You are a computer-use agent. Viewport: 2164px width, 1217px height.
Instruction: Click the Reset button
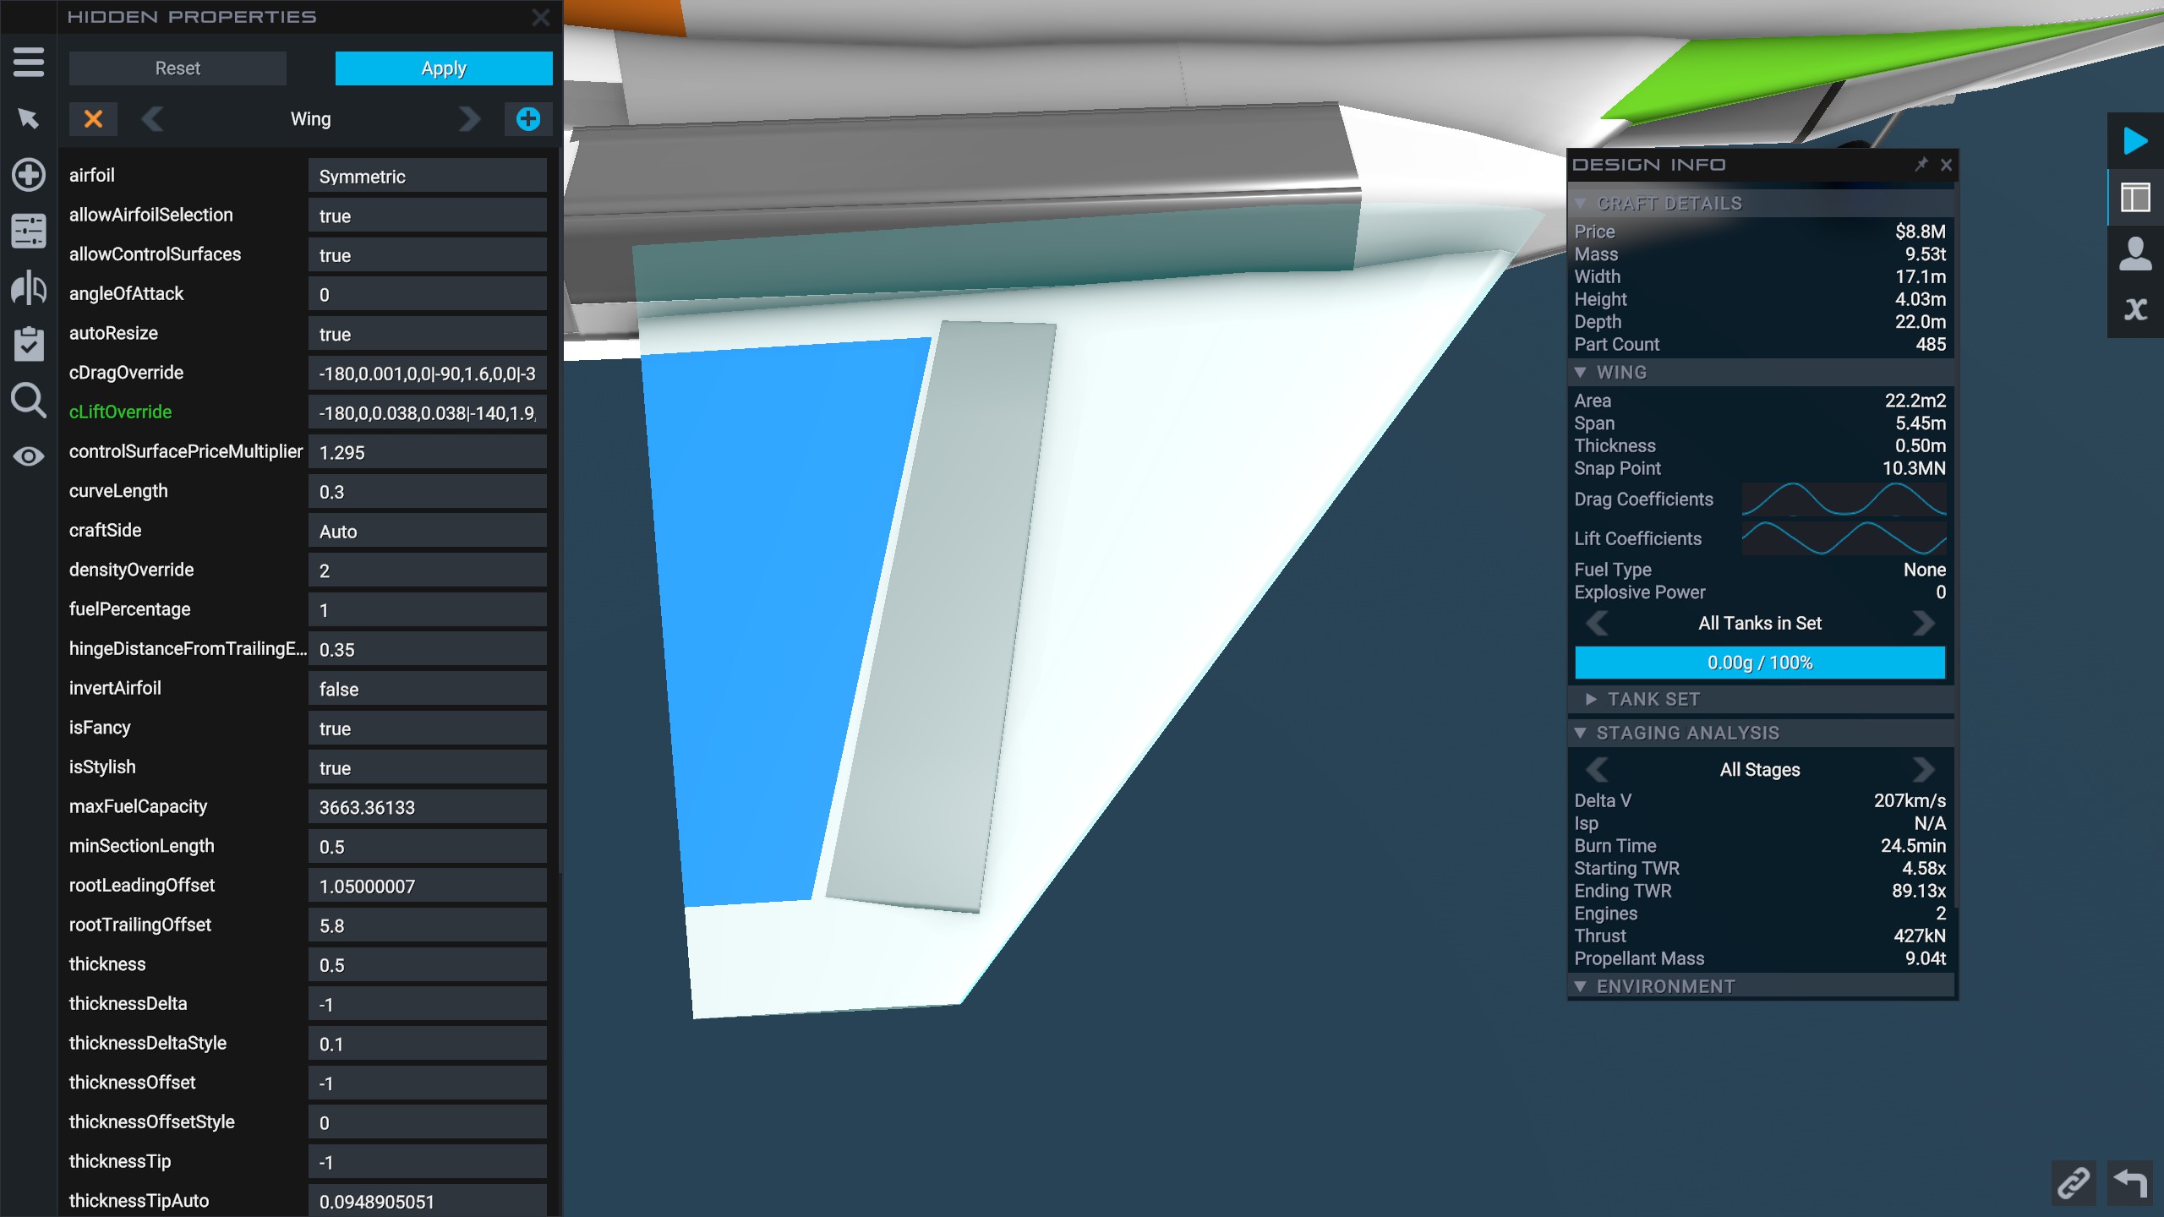pos(178,68)
